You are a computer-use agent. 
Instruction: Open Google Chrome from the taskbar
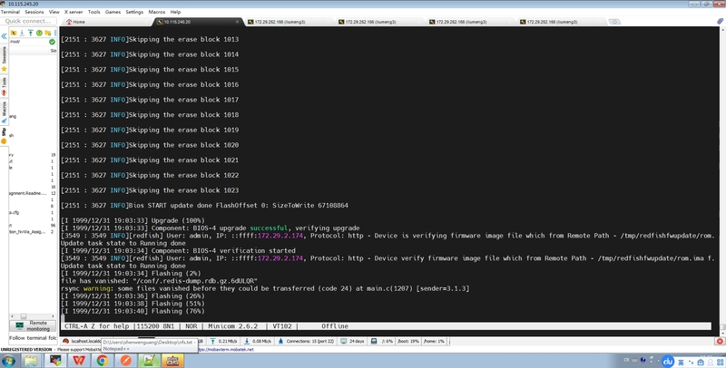[103, 361]
